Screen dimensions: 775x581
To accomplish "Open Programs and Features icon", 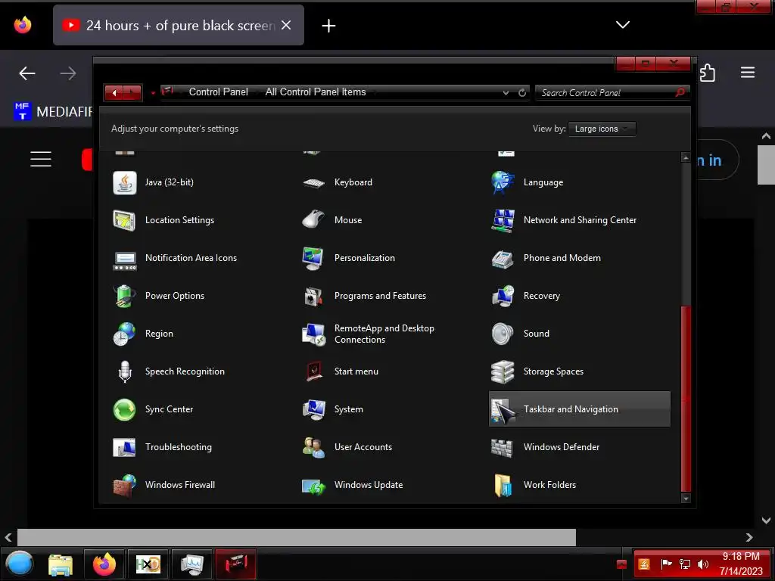I will pos(314,296).
